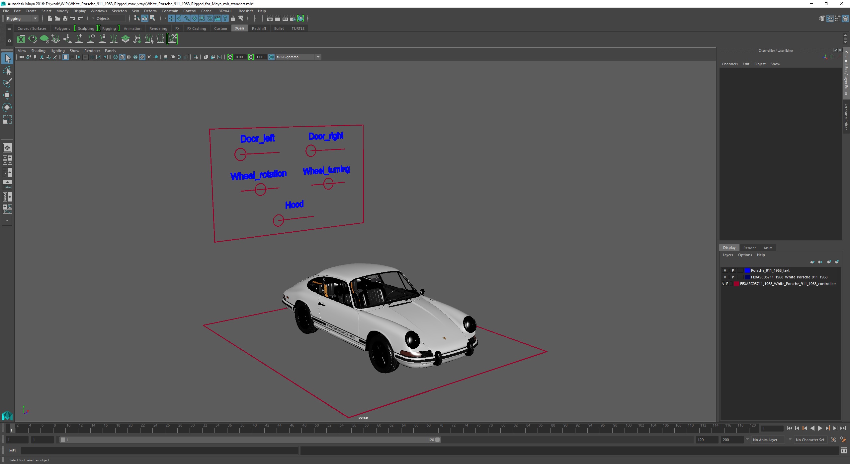Screen dimensions: 850x464
Task: Click the character set running man icon
Action: point(843,440)
